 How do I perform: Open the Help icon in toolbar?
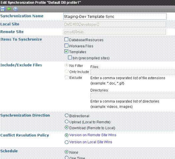16,9
